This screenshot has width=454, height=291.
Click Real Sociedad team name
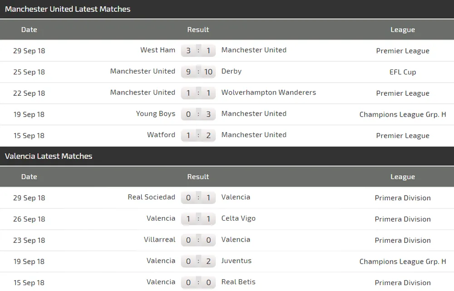pyautogui.click(x=151, y=197)
